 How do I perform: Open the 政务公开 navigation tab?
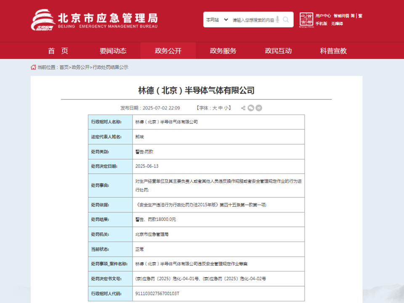(168, 51)
